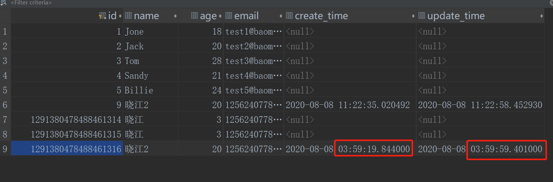This screenshot has height=182, width=553.
Task: Click the column icon next to update_time header
Action: click(x=422, y=16)
